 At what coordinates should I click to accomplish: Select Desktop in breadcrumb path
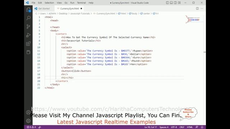pos(63,14)
